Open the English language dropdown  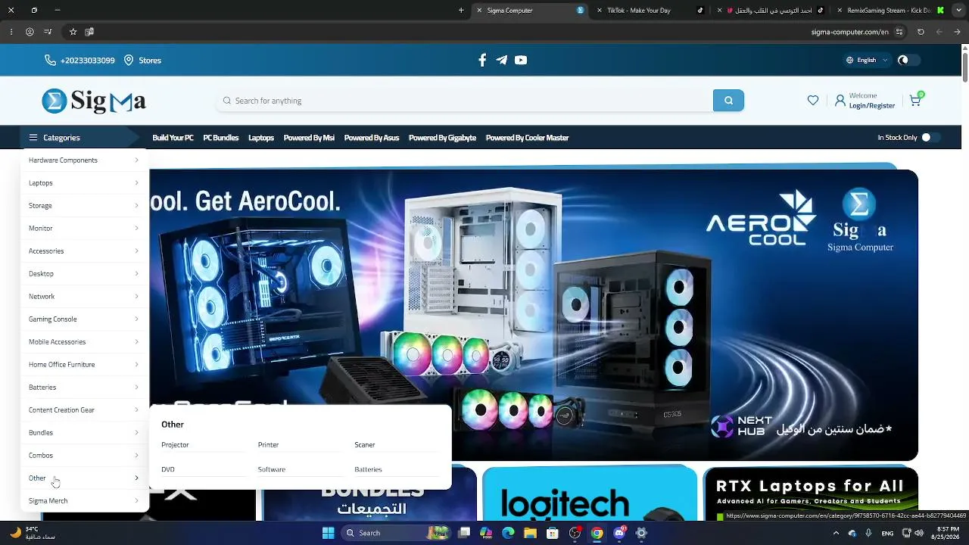click(868, 61)
